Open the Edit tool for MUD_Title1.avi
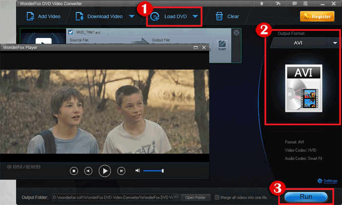 click(x=222, y=45)
